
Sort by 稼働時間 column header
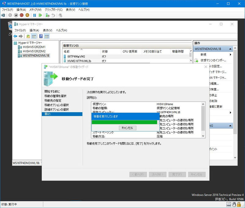click(180, 52)
